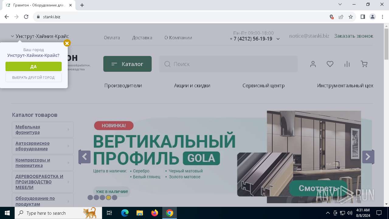
Task: Open Task View in taskbar
Action: [109, 213]
